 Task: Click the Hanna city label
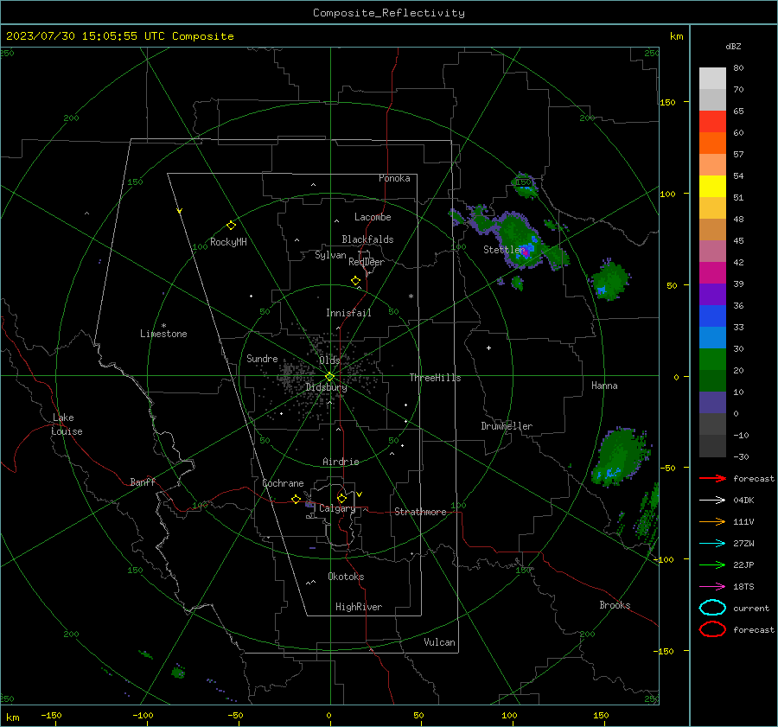point(604,386)
